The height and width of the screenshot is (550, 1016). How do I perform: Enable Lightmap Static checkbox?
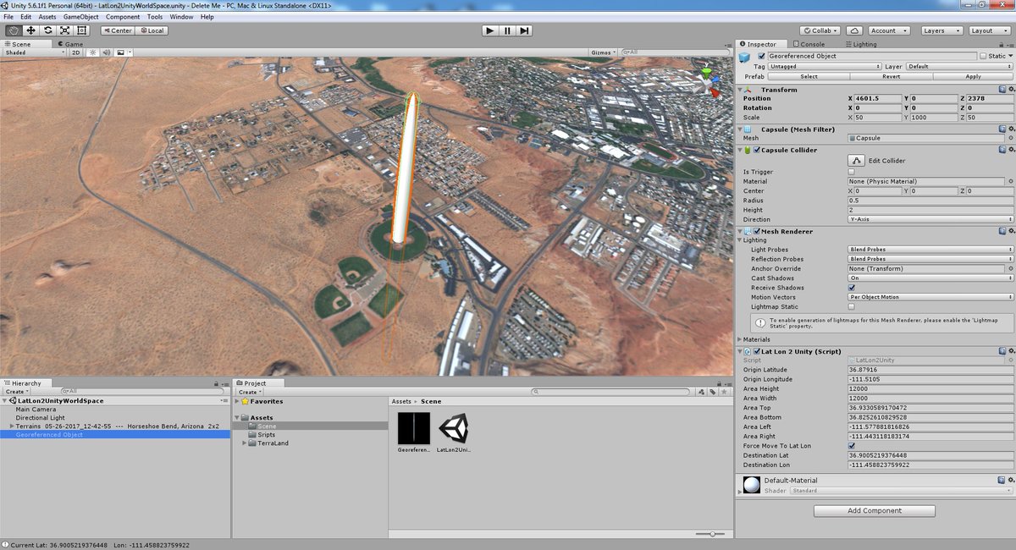[x=852, y=306]
